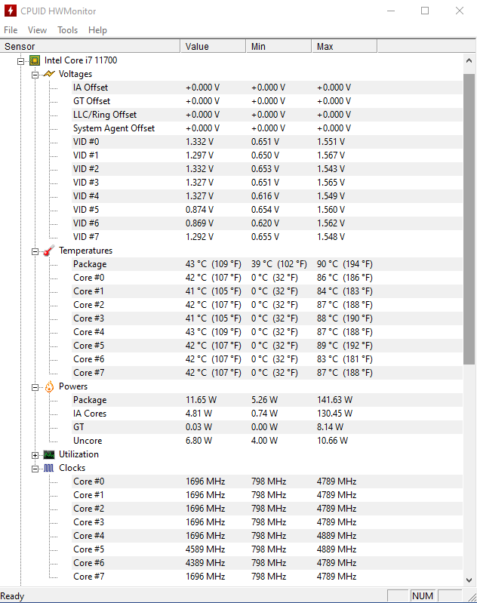Screen dimensions: 477x603
Task: Click the Powers flame icon
Action: point(49,386)
